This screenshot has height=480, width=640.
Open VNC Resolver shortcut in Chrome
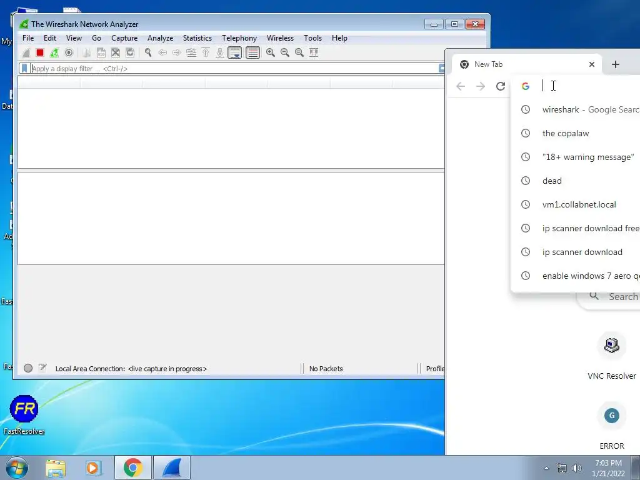(x=611, y=355)
